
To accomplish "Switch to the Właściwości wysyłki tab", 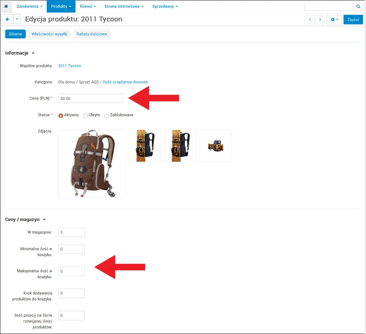I will (x=49, y=34).
